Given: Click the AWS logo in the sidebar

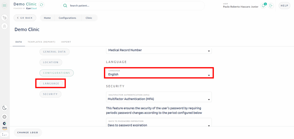Looking at the screenshot, I should [x=5, y=128].
